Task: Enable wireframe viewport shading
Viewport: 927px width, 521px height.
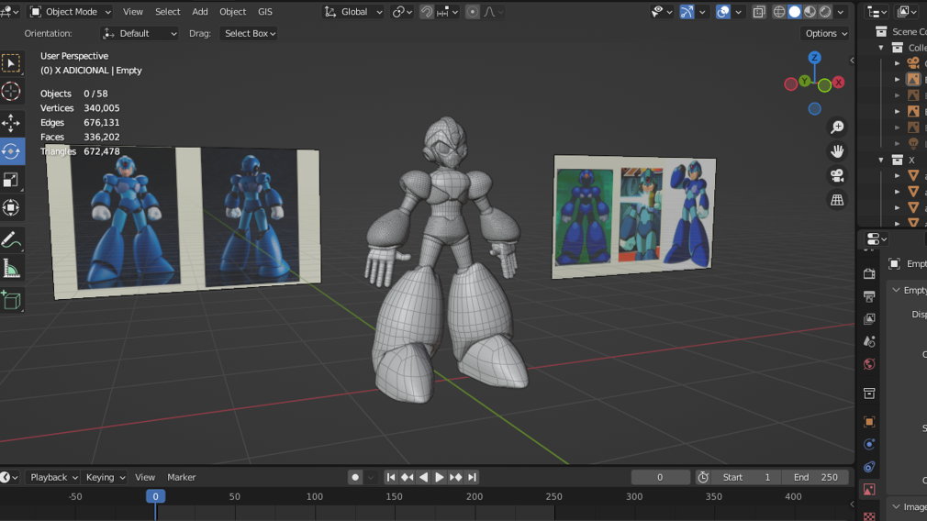Action: pyautogui.click(x=779, y=12)
